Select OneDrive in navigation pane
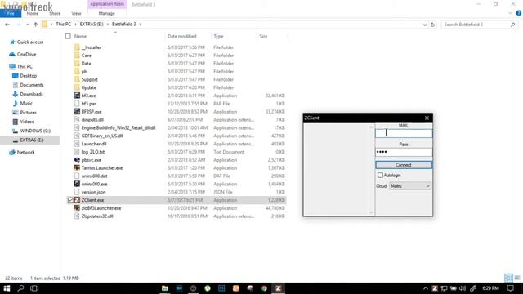Screen dimensions: 523x294 click(x=26, y=55)
